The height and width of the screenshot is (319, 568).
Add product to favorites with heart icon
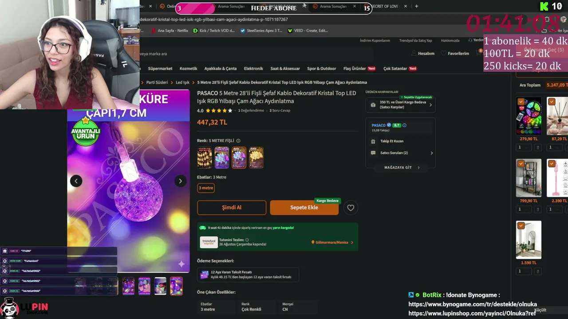point(351,207)
